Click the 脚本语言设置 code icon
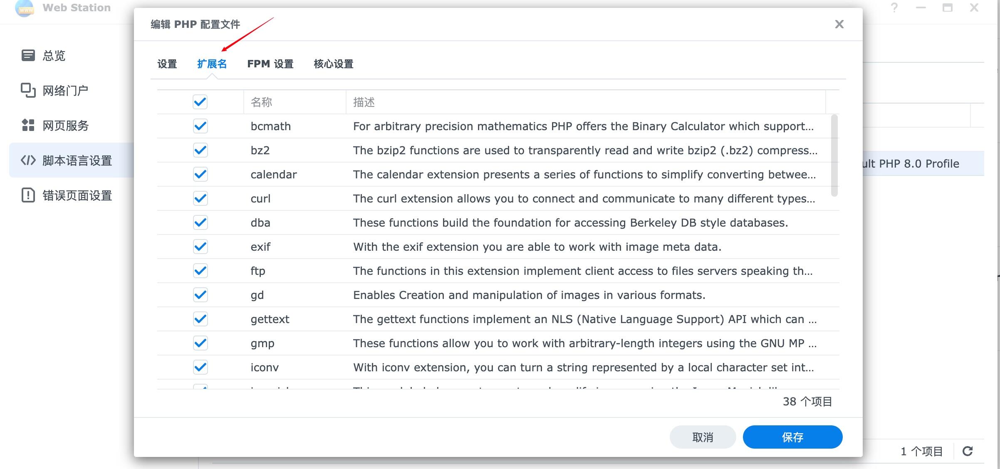The height and width of the screenshot is (469, 1000). coord(28,160)
